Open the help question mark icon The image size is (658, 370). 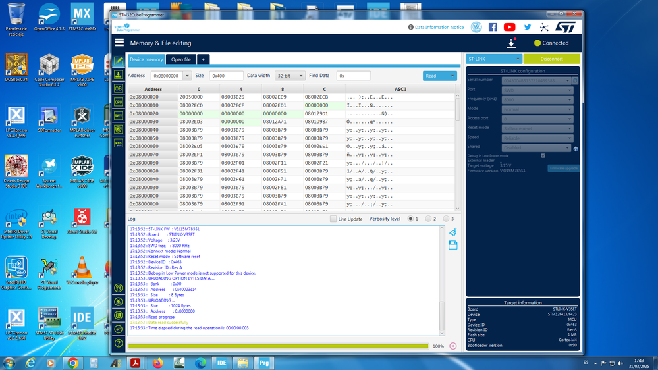pyautogui.click(x=119, y=343)
